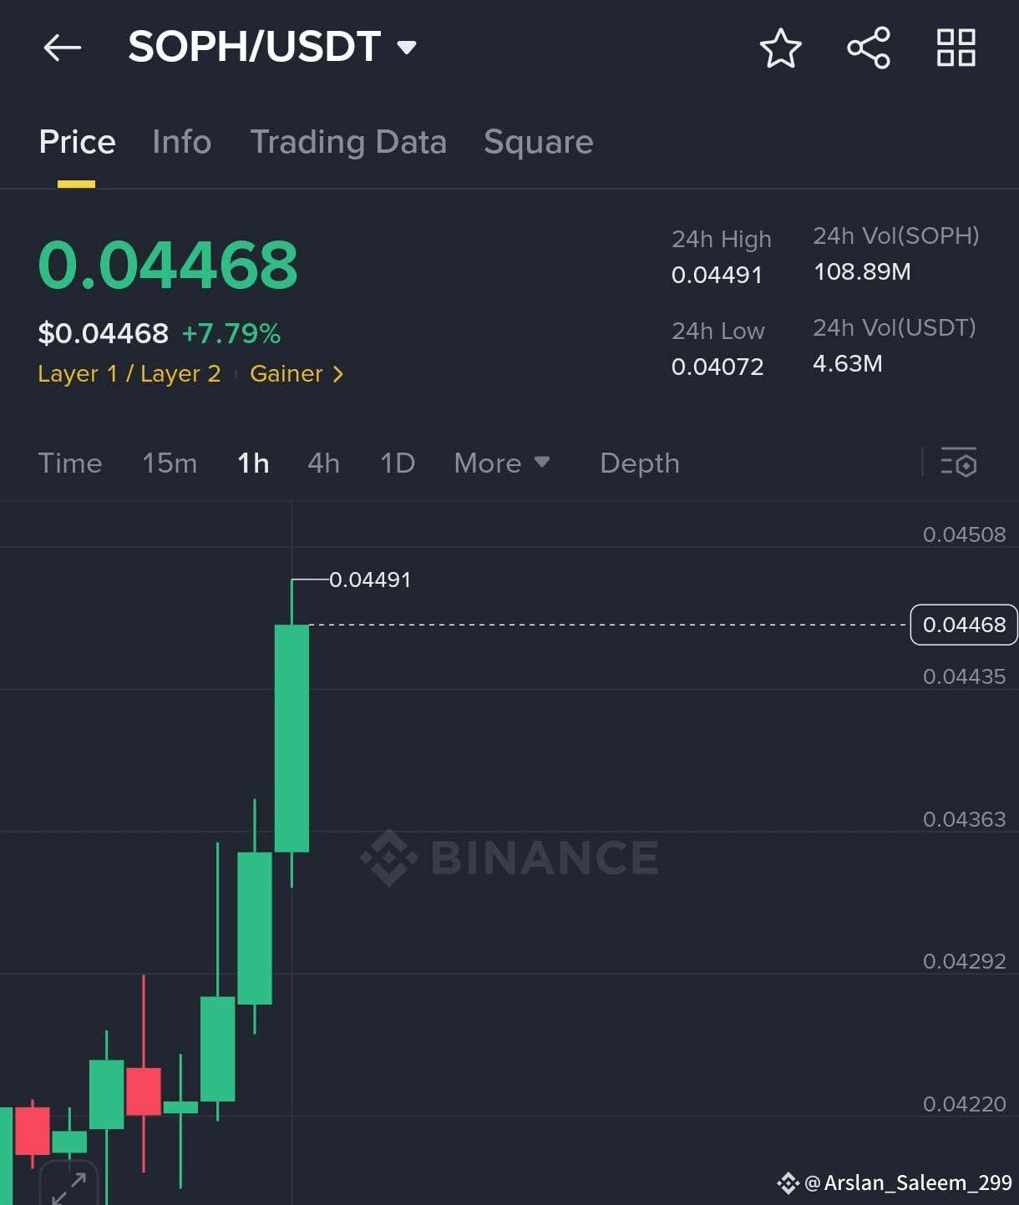Tap the 24h High value 0.04491

pos(717,275)
